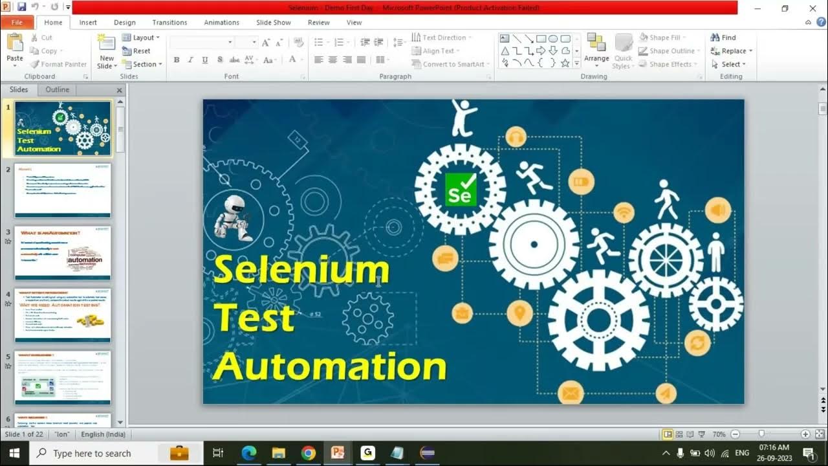Select the 5-Point Star shape
Image resolution: width=828 pixels, height=466 pixels.
click(x=565, y=63)
